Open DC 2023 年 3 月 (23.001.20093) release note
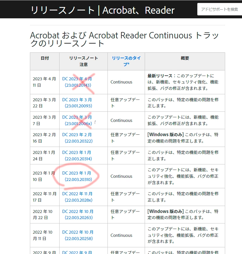242x254 pixels. coord(77,103)
